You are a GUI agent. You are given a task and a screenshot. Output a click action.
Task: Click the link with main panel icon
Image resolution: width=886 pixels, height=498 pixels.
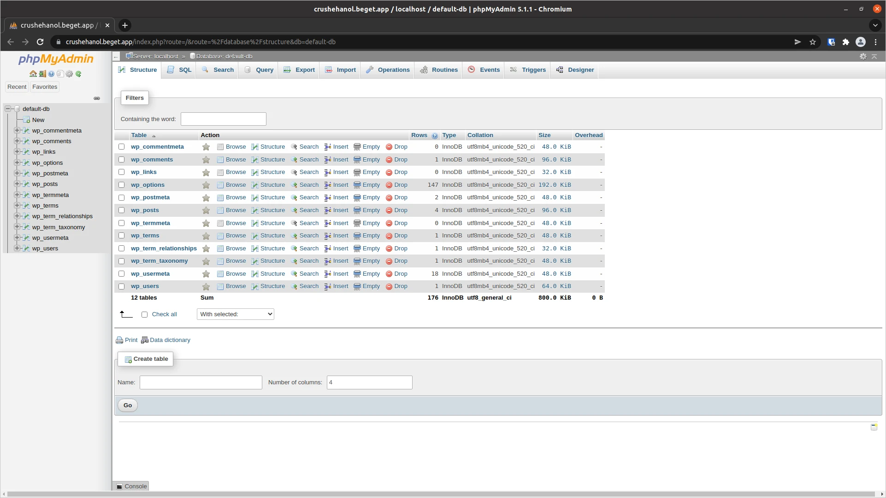click(x=97, y=98)
